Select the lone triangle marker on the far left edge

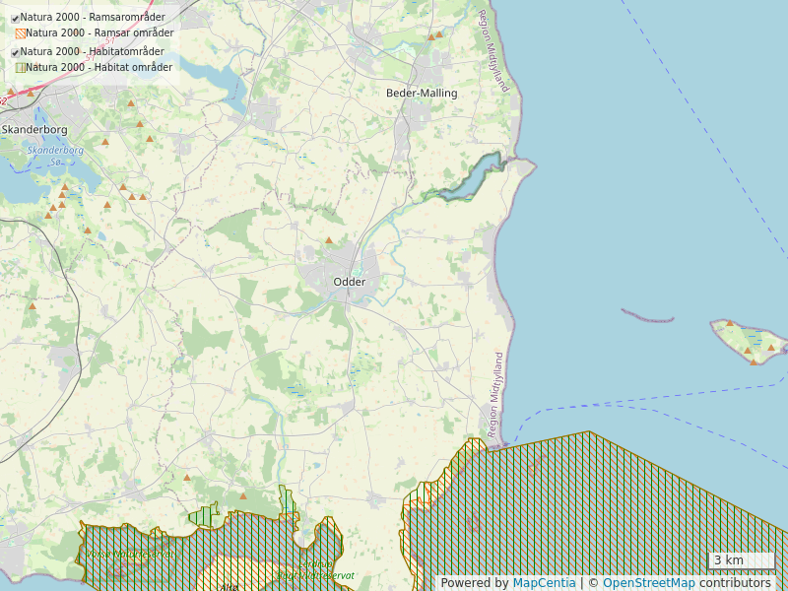(x=33, y=306)
